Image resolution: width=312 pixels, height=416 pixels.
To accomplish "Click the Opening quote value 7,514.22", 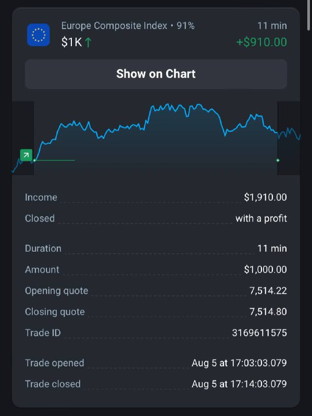I will 268,291.
